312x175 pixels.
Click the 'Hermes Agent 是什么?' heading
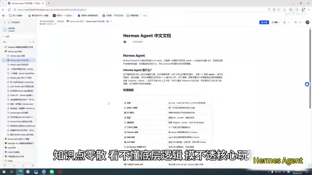[x=137, y=70]
